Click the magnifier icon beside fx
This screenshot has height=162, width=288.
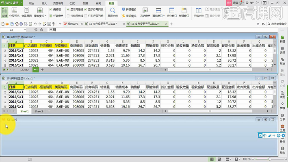[36, 30]
